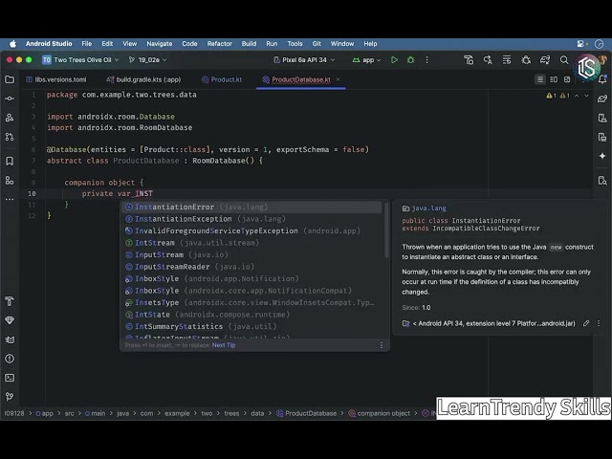Switch to libs.versions.toml tab

point(56,79)
